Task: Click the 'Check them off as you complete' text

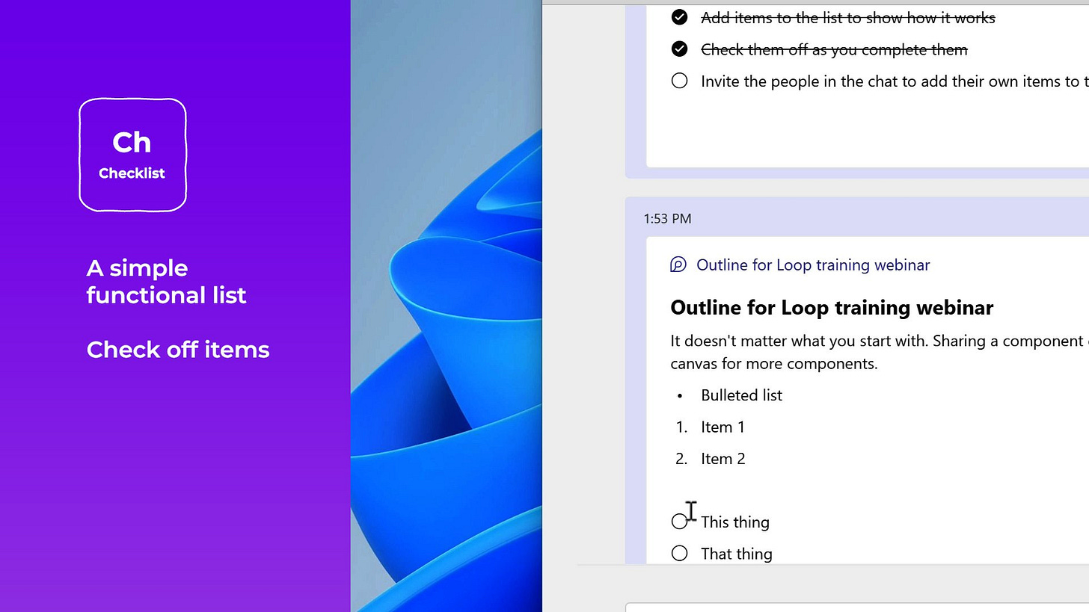Action: tap(834, 49)
